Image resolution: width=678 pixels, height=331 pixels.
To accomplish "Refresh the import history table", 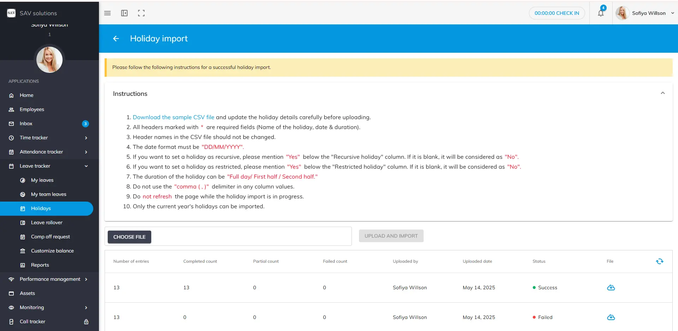I will click(x=659, y=261).
